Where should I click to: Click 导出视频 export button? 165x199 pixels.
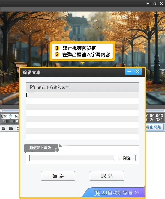154,127
